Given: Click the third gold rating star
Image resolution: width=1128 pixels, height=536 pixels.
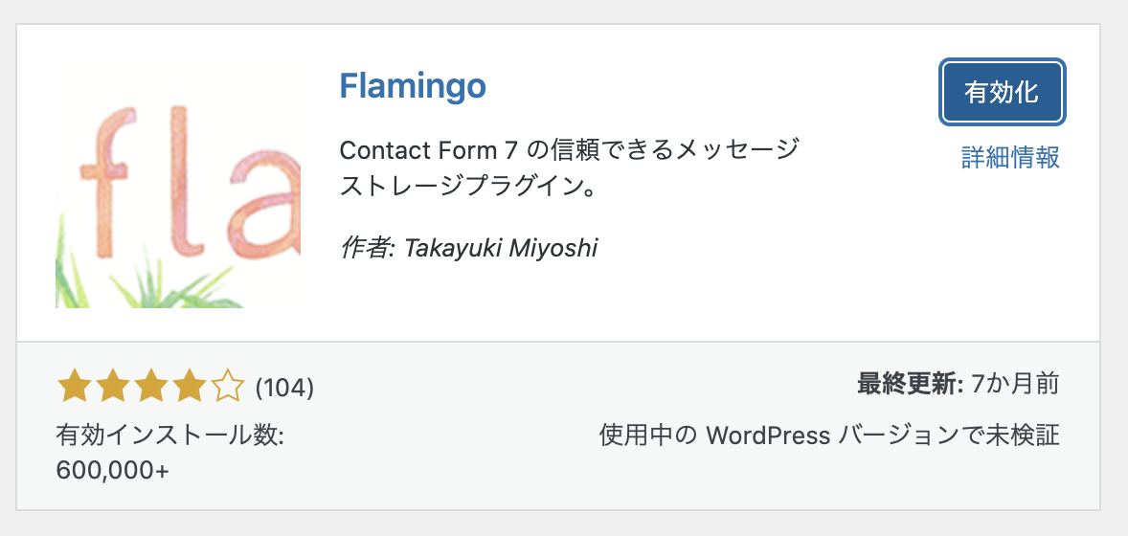Looking at the screenshot, I should click(151, 388).
